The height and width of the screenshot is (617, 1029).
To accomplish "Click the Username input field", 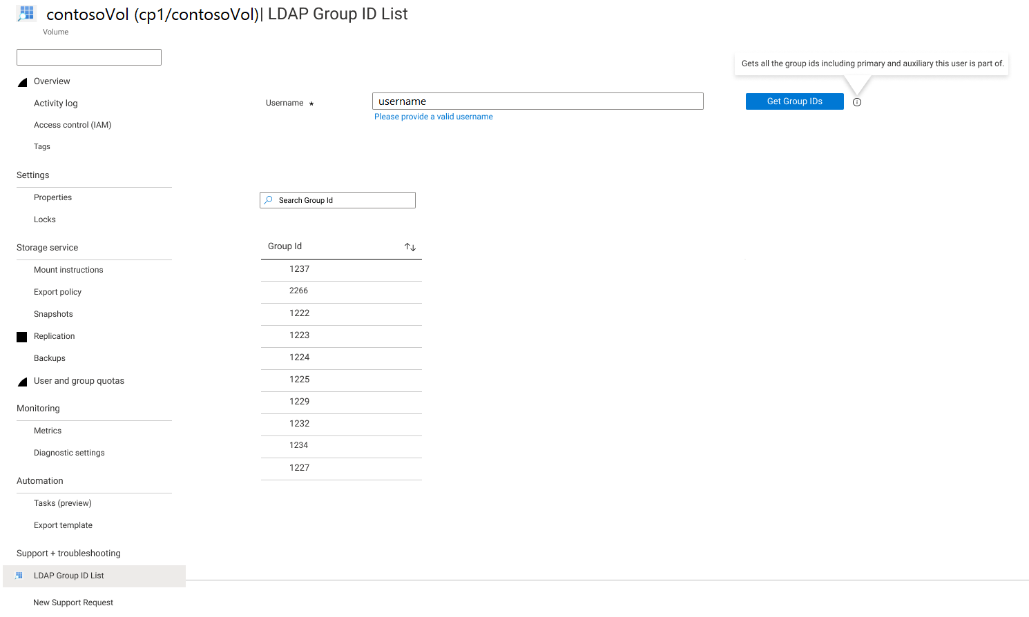I will tap(538, 101).
